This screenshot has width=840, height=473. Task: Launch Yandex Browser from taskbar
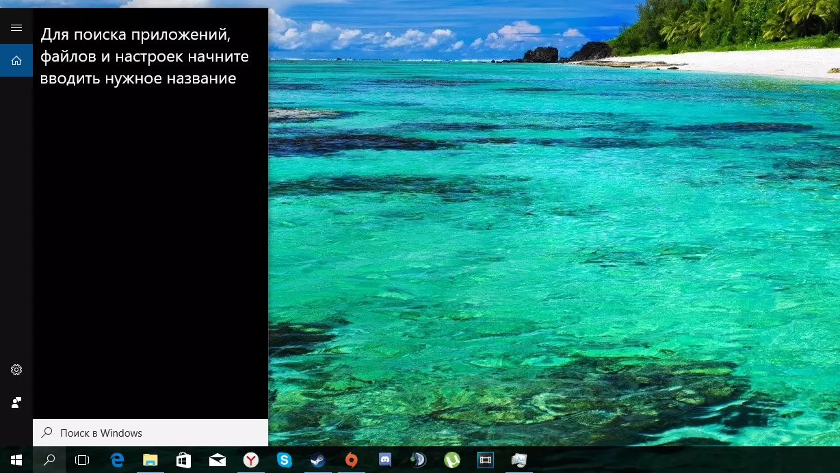pos(251,460)
